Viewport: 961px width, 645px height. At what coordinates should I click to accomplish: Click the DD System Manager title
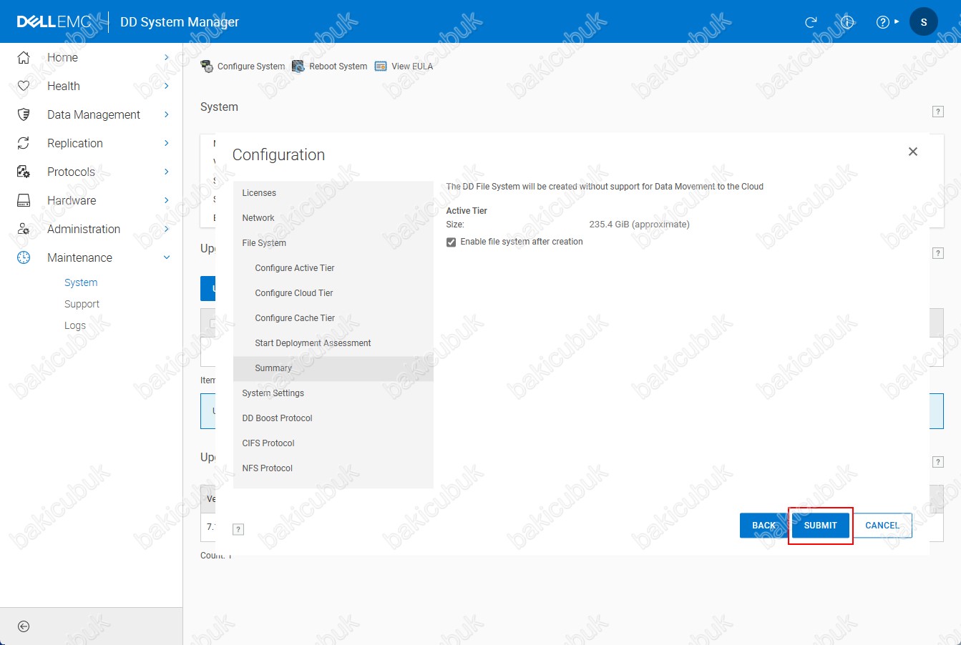pyautogui.click(x=180, y=22)
